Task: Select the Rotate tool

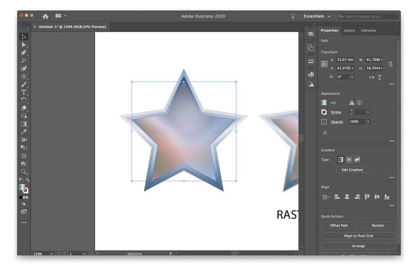Action: (24, 100)
